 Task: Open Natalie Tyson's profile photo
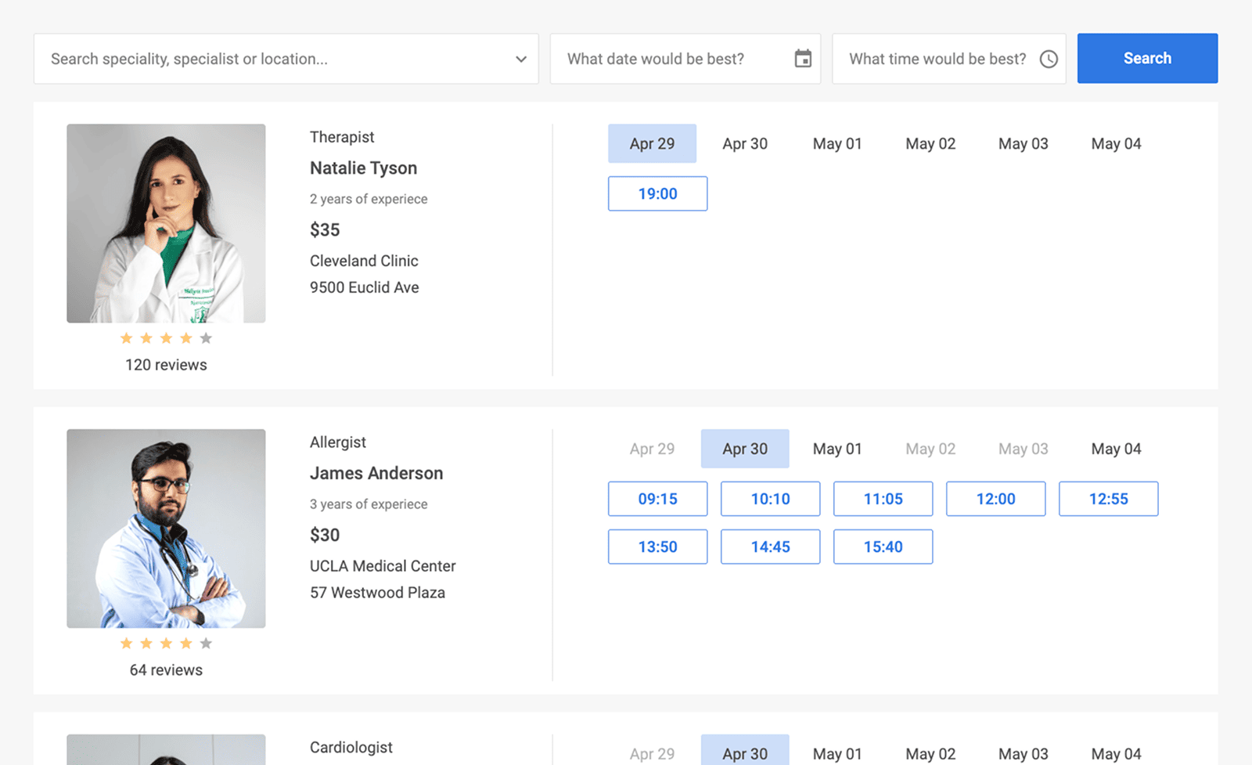(166, 223)
